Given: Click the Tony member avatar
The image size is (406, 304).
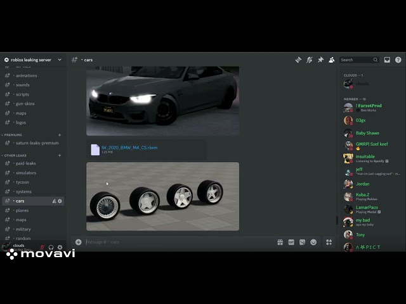Looking at the screenshot, I should pos(348,235).
